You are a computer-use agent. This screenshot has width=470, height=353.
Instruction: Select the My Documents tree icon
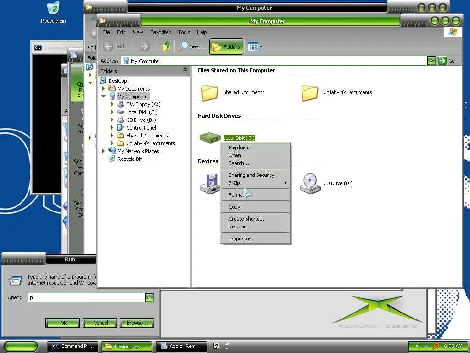point(112,89)
